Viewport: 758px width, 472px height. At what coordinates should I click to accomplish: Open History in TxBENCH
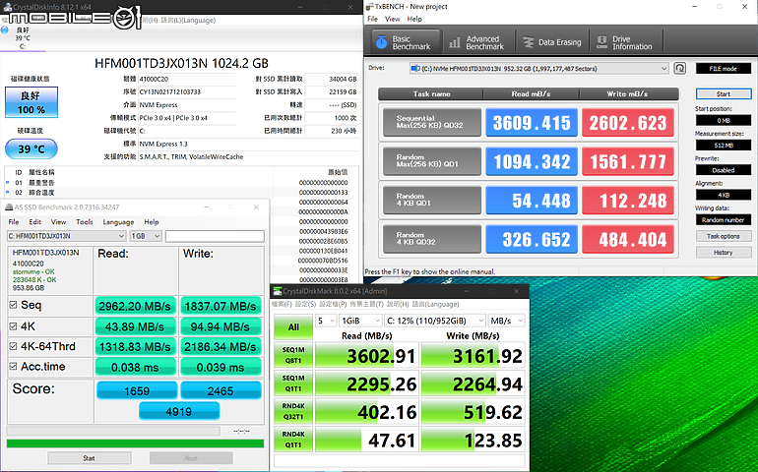click(x=724, y=252)
